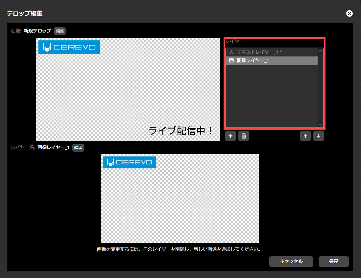Delete the selected layer using the trash icon
This screenshot has height=278, width=361.
point(243,136)
